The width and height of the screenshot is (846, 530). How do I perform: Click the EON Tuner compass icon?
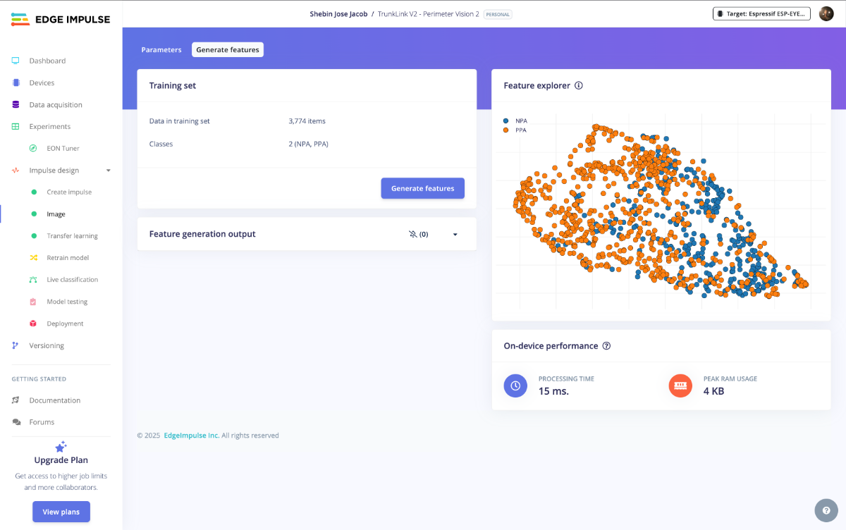[33, 148]
